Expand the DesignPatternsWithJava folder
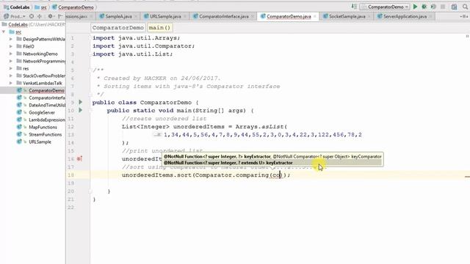Viewport: 470px width, 264px height. [x=11, y=39]
